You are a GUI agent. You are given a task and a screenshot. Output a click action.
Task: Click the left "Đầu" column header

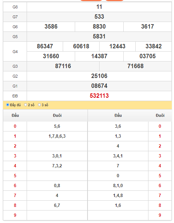(15, 115)
